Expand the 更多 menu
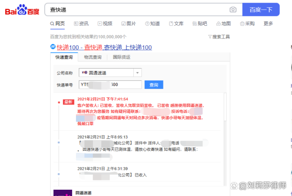The width and height of the screenshot is (292, 196). coord(268,24)
